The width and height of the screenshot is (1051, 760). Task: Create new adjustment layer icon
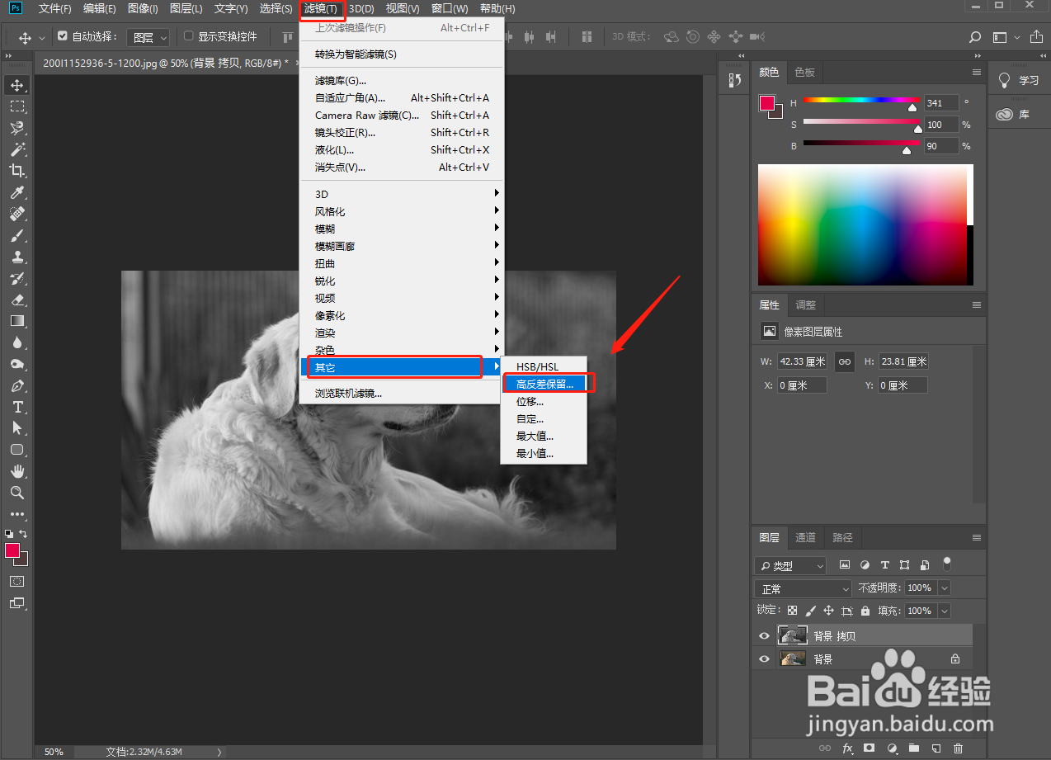click(x=891, y=748)
